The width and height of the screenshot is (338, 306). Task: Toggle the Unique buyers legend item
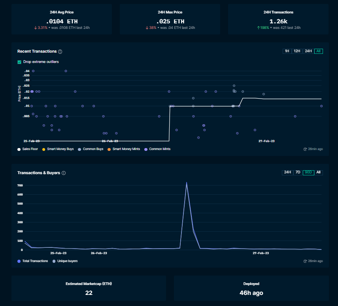[65, 261]
